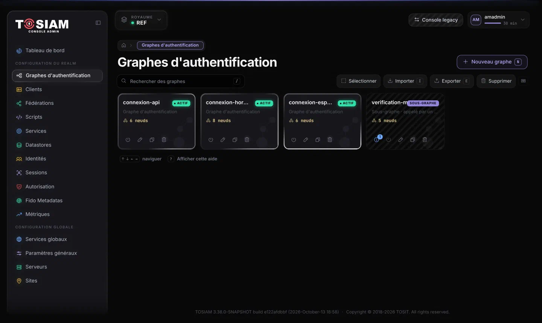Click Graphes d'authentification breadcrumb chip
The height and width of the screenshot is (323, 542).
(170, 45)
